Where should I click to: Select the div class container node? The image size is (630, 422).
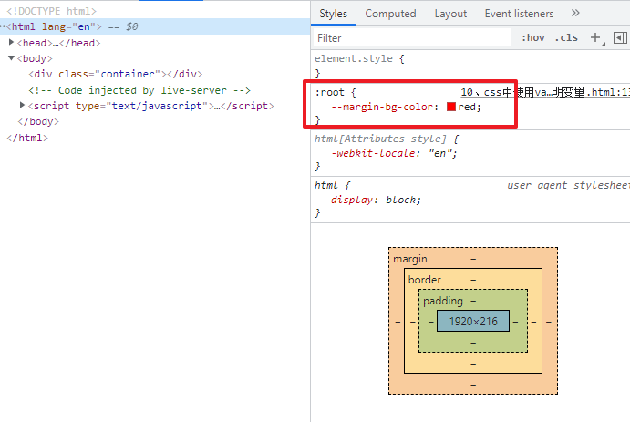click(x=115, y=74)
